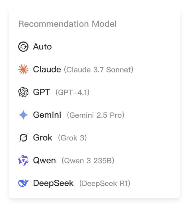Click the purple Qwen logo icon

(x=23, y=160)
